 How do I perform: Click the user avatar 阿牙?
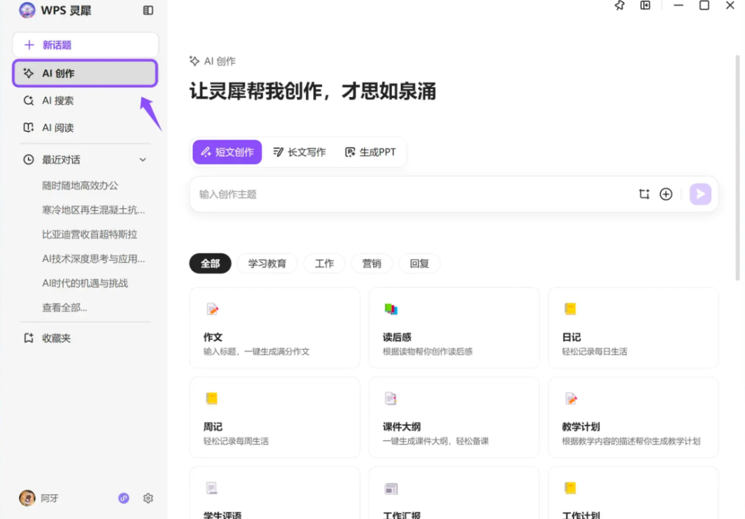tap(27, 498)
